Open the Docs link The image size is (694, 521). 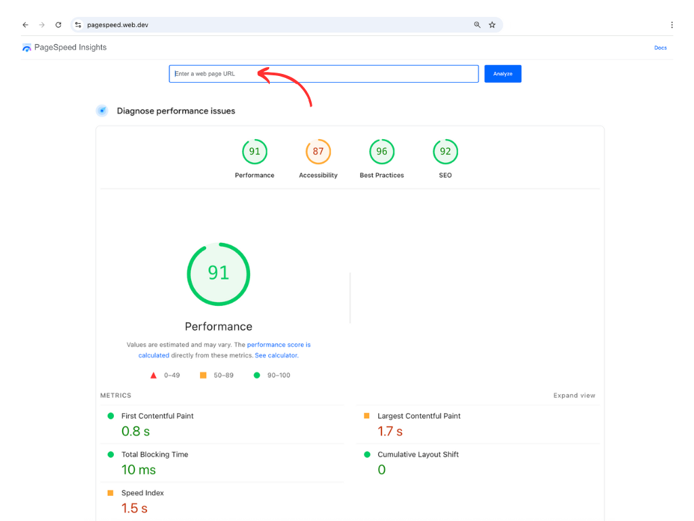(x=660, y=47)
